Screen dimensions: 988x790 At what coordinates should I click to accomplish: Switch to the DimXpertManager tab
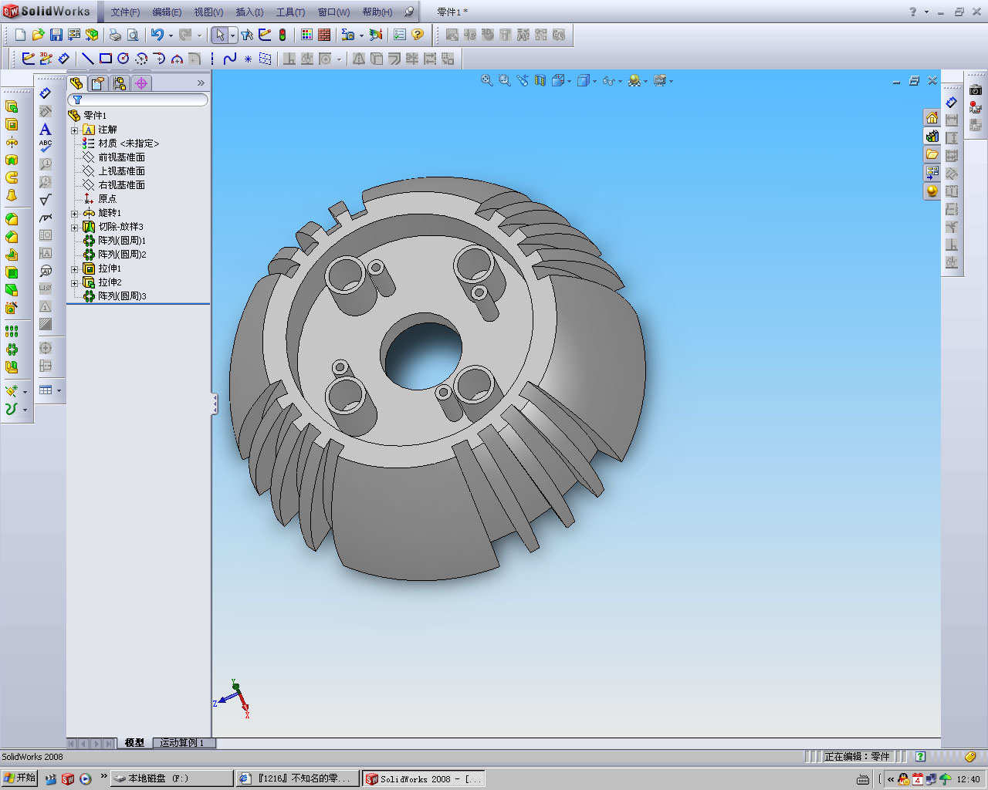(x=140, y=83)
